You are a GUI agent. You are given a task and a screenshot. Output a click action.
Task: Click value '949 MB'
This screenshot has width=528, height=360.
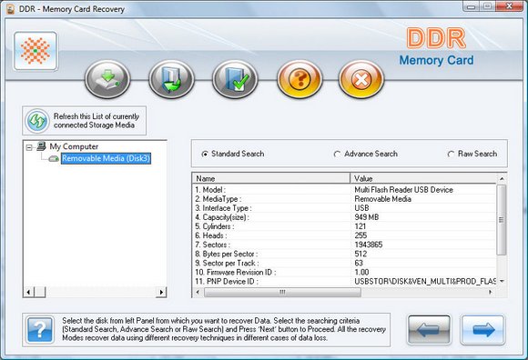pyautogui.click(x=367, y=217)
